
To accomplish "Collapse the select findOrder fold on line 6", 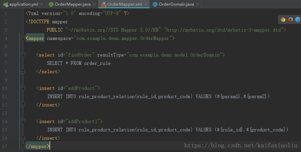I will 23,55.
